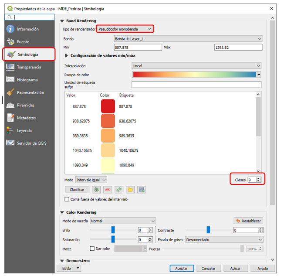Click the save color map to file icon
The height and width of the screenshot is (276, 281).
141,190
